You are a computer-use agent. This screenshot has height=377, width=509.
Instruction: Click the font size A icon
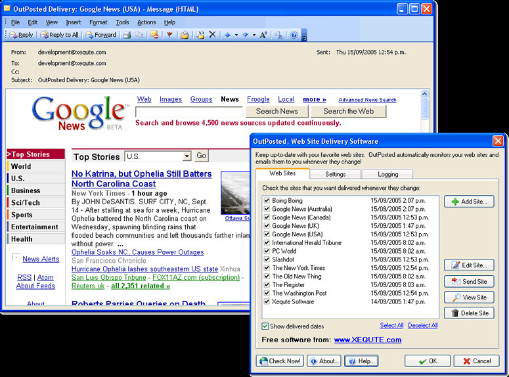(x=263, y=35)
